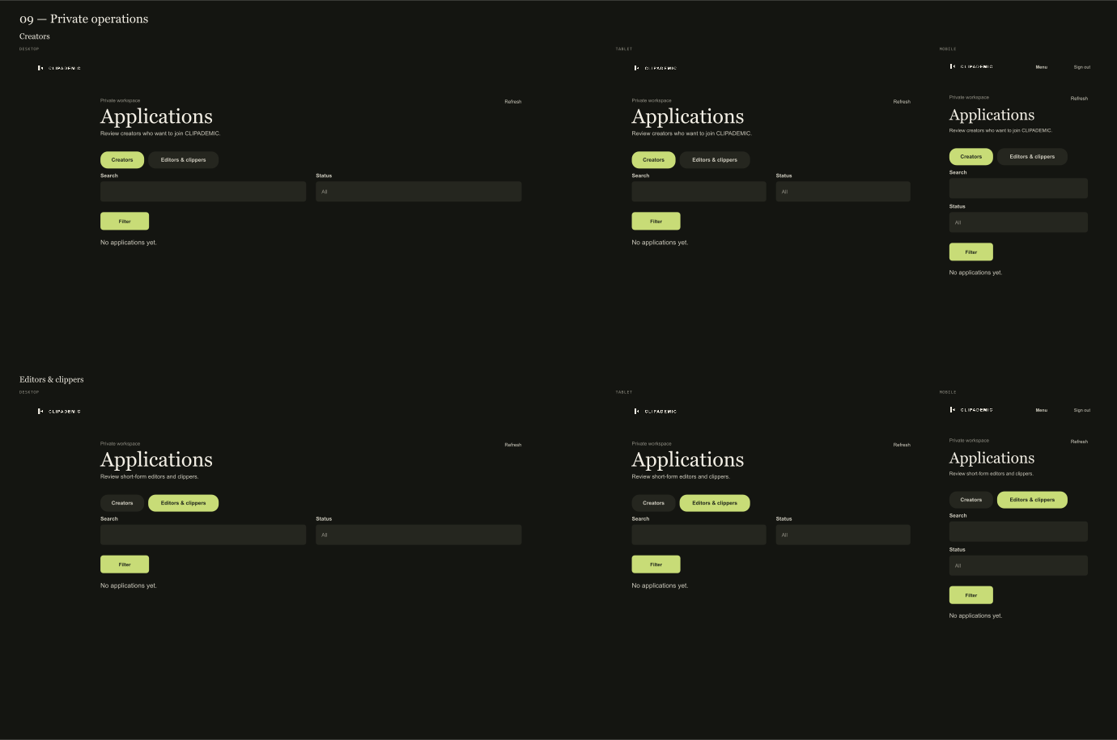This screenshot has height=740, width=1117.
Task: Select Editors & clippers tab, Editors section desktop frame
Action: tap(183, 502)
